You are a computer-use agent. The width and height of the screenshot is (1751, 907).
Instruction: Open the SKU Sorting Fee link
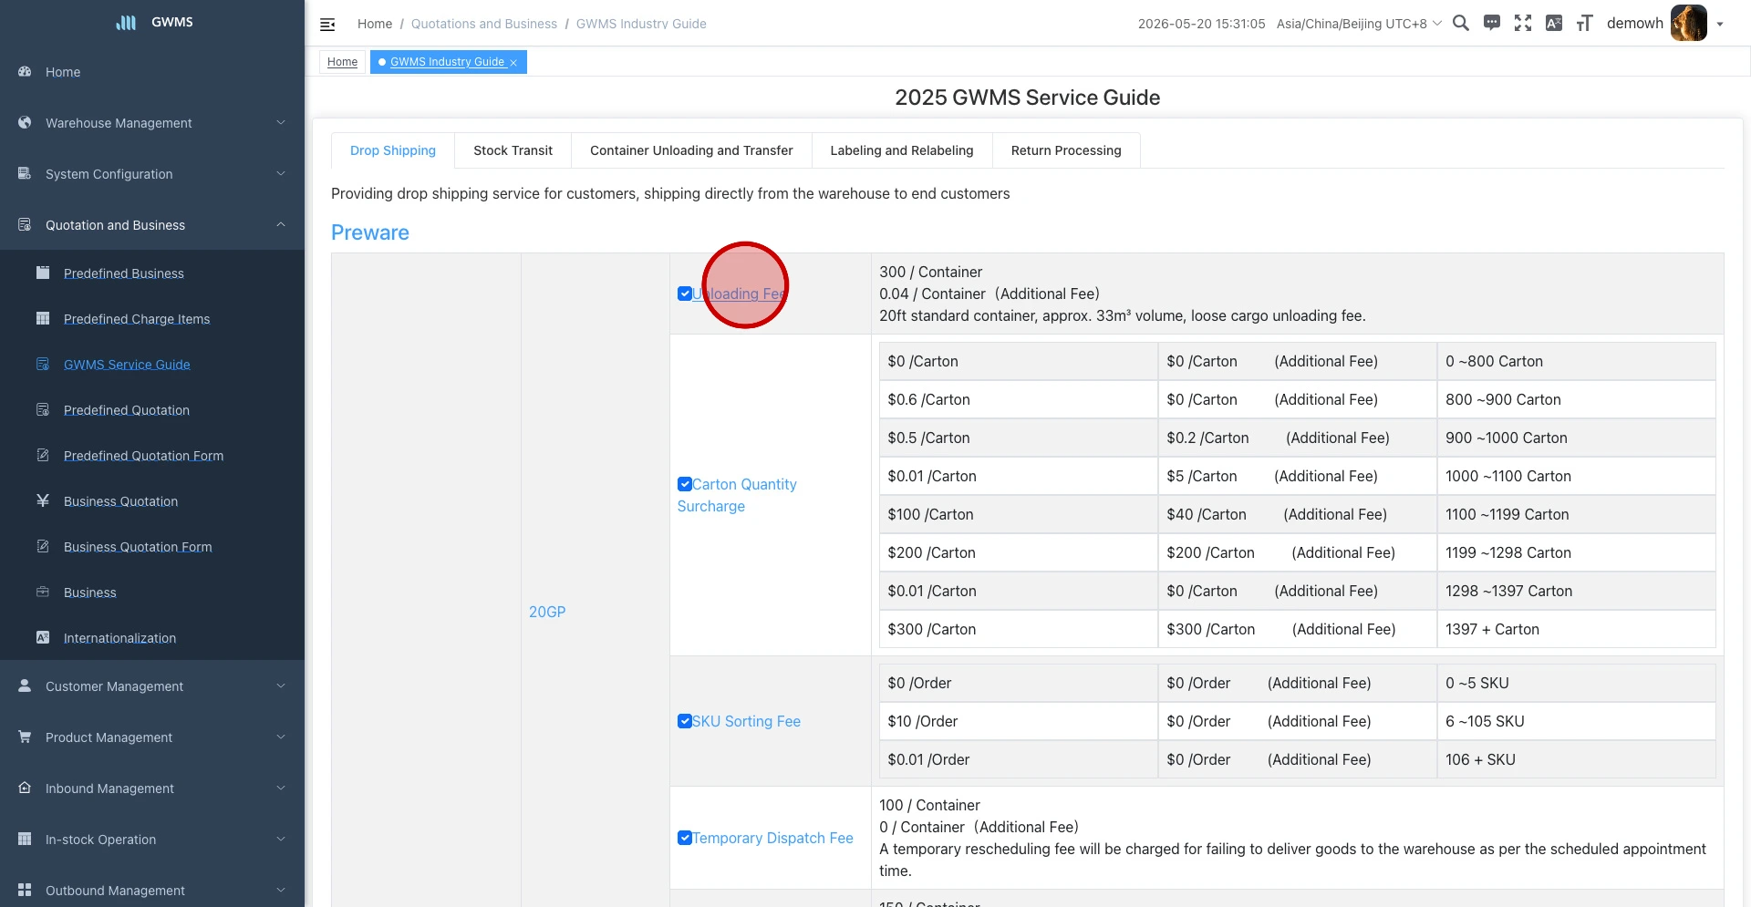(x=746, y=721)
